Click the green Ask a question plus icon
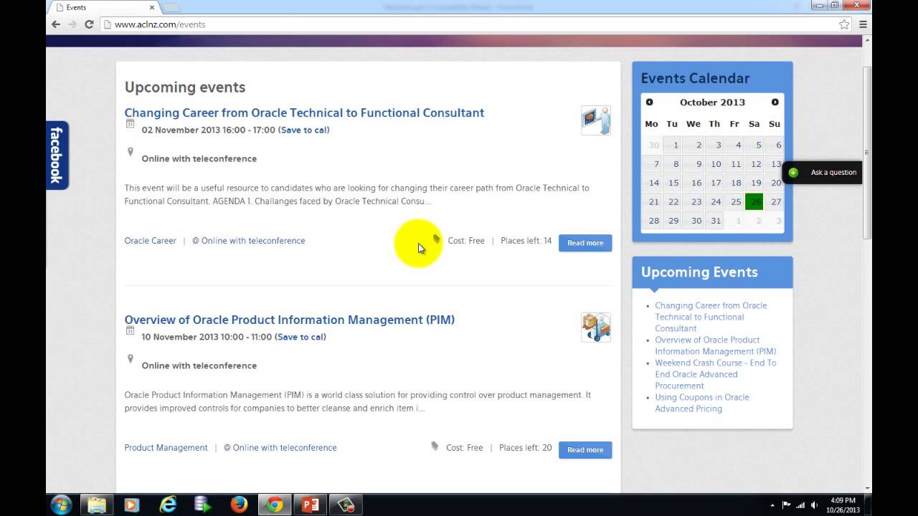The width and height of the screenshot is (918, 516). pos(793,173)
